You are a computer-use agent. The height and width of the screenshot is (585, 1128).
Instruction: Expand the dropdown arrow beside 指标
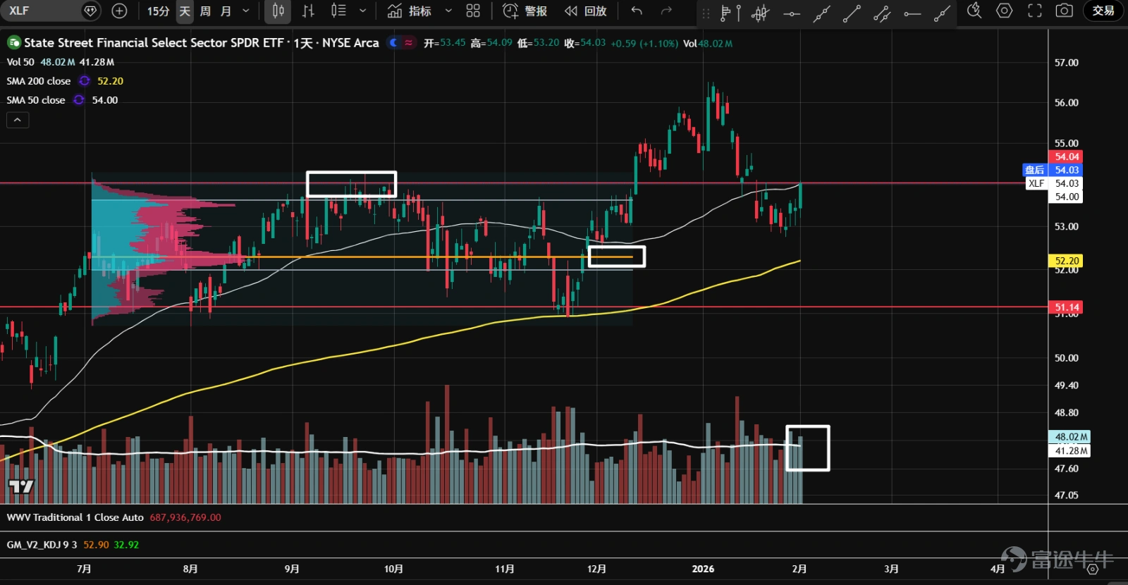tap(448, 11)
